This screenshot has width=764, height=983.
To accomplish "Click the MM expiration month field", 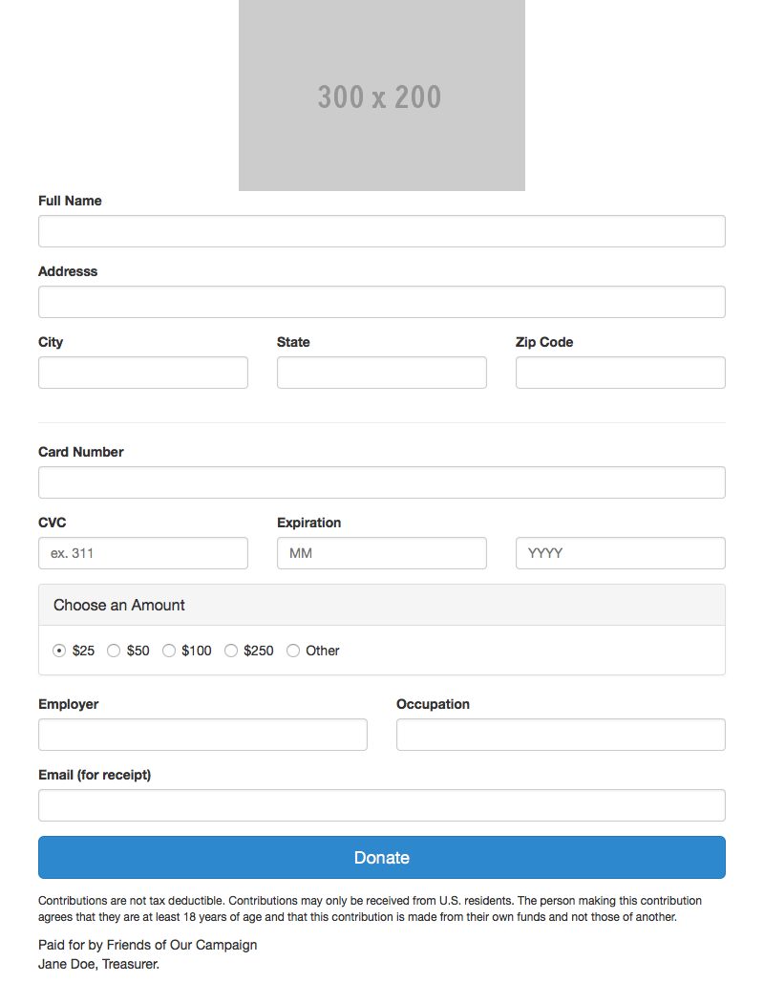I will 382,553.
